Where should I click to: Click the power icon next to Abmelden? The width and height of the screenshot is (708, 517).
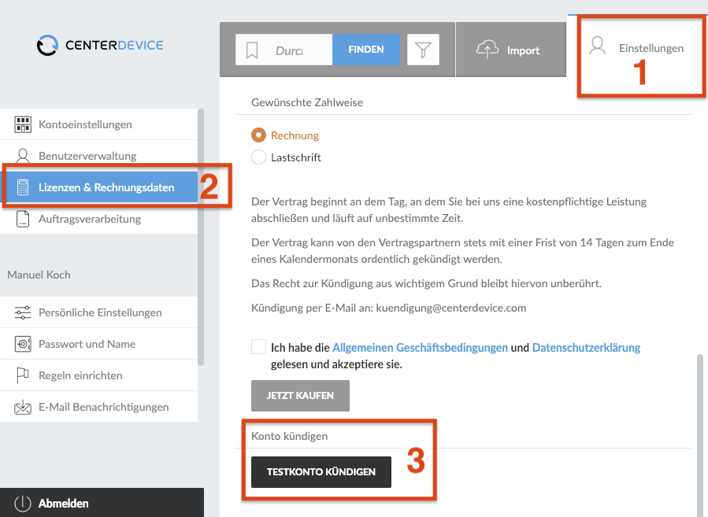(23, 503)
